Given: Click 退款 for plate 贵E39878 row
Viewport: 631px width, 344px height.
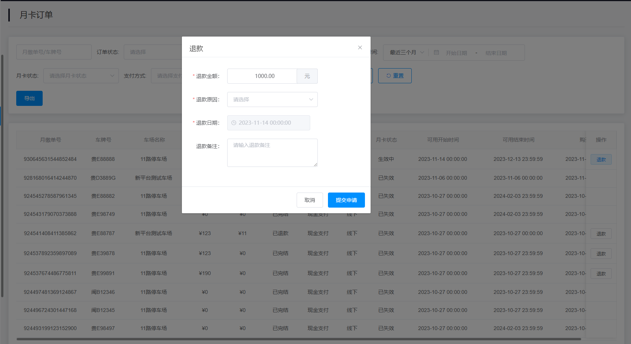Looking at the screenshot, I should tap(601, 254).
